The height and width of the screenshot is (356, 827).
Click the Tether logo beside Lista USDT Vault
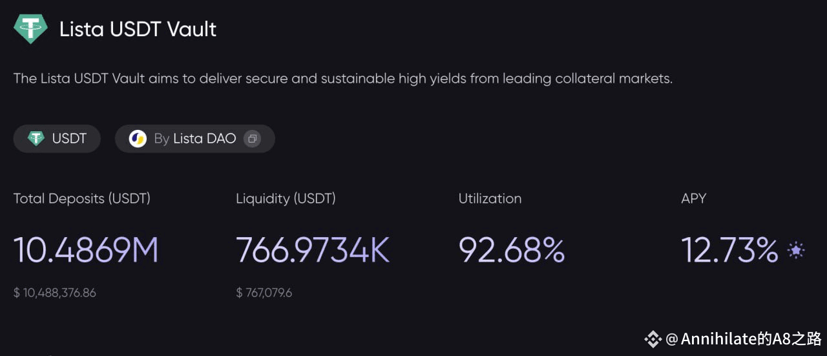(30, 29)
